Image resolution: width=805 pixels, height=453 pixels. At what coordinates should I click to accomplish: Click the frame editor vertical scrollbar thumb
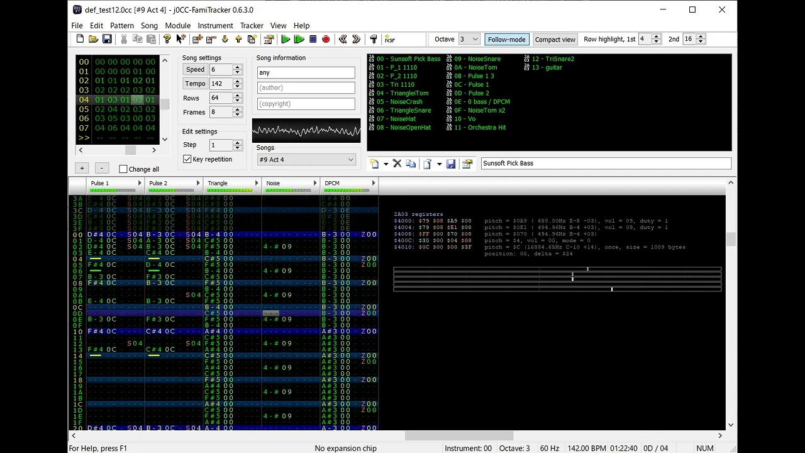[165, 104]
